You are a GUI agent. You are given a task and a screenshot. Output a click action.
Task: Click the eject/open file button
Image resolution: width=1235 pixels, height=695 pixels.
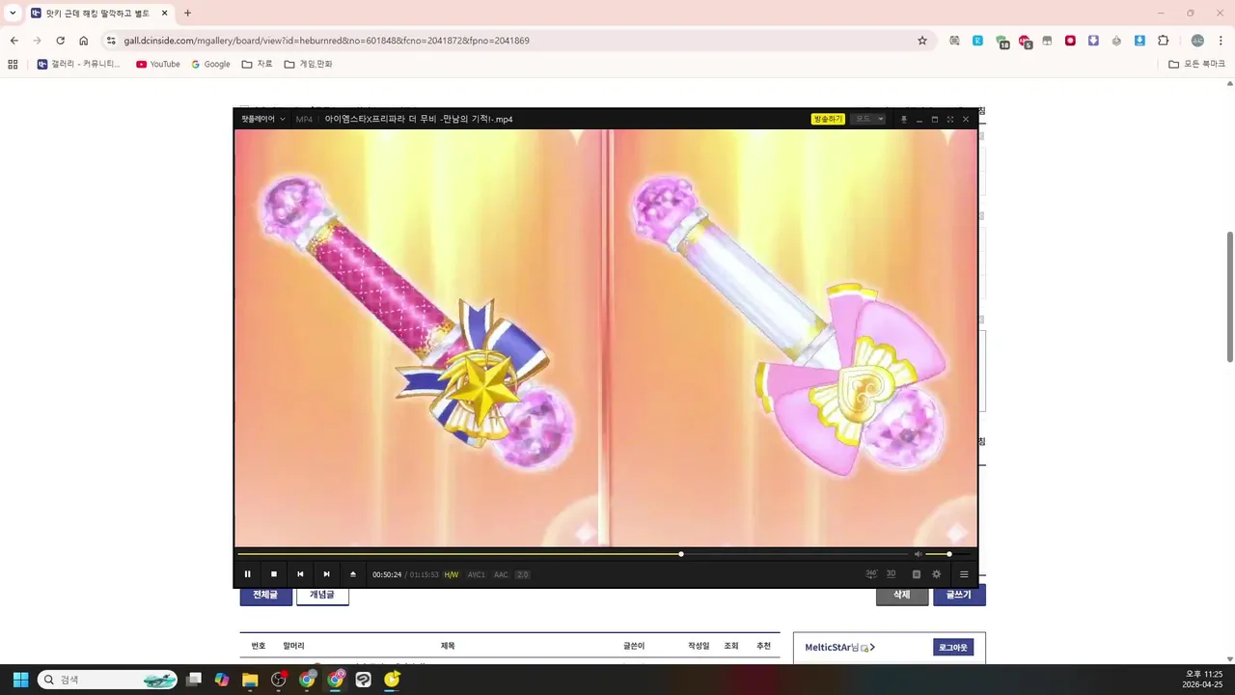pos(353,574)
